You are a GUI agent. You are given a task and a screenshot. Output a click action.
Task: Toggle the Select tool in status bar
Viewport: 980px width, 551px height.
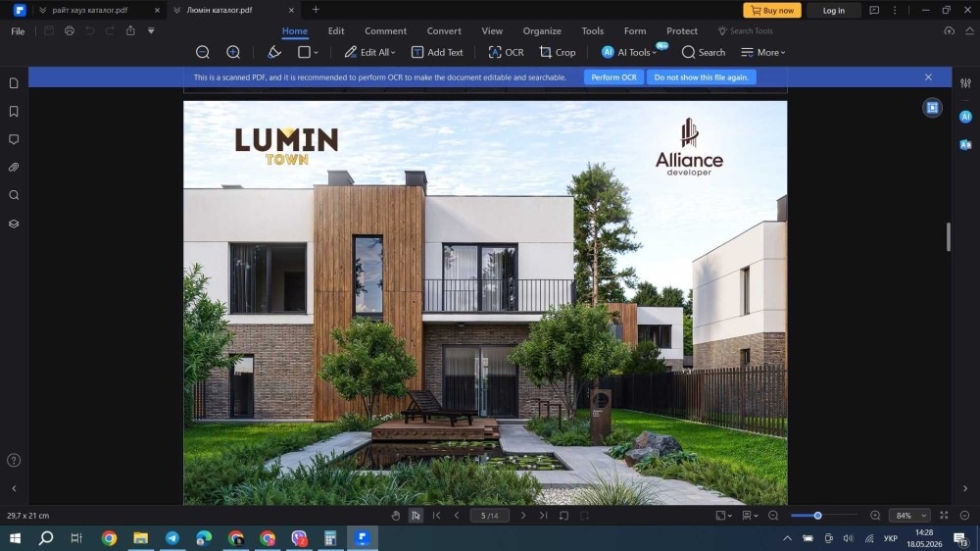[416, 516]
